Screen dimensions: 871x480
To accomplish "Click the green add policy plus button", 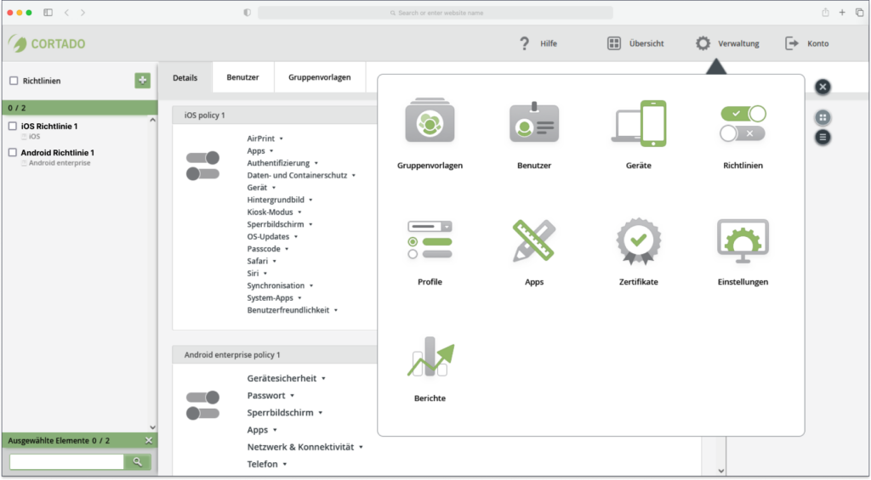I will coord(142,81).
